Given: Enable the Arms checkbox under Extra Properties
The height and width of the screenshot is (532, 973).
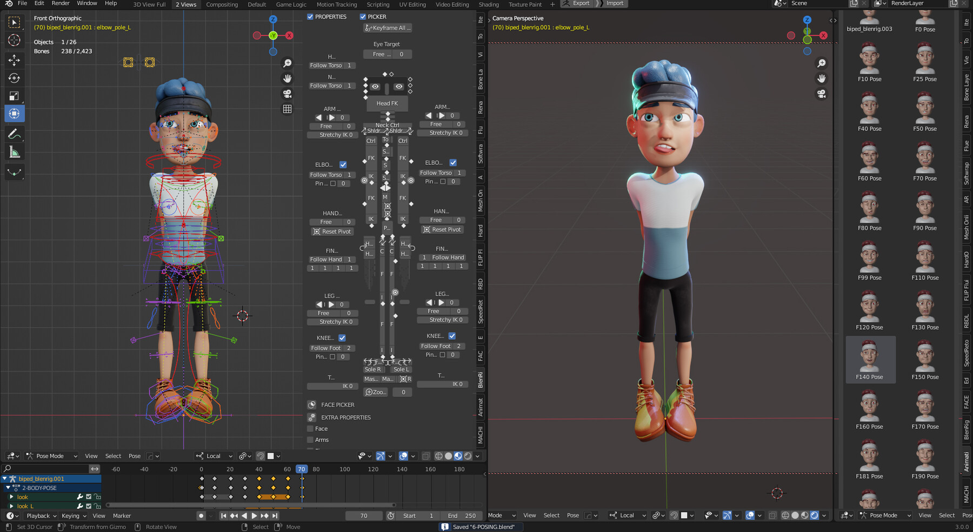Looking at the screenshot, I should (x=310, y=440).
